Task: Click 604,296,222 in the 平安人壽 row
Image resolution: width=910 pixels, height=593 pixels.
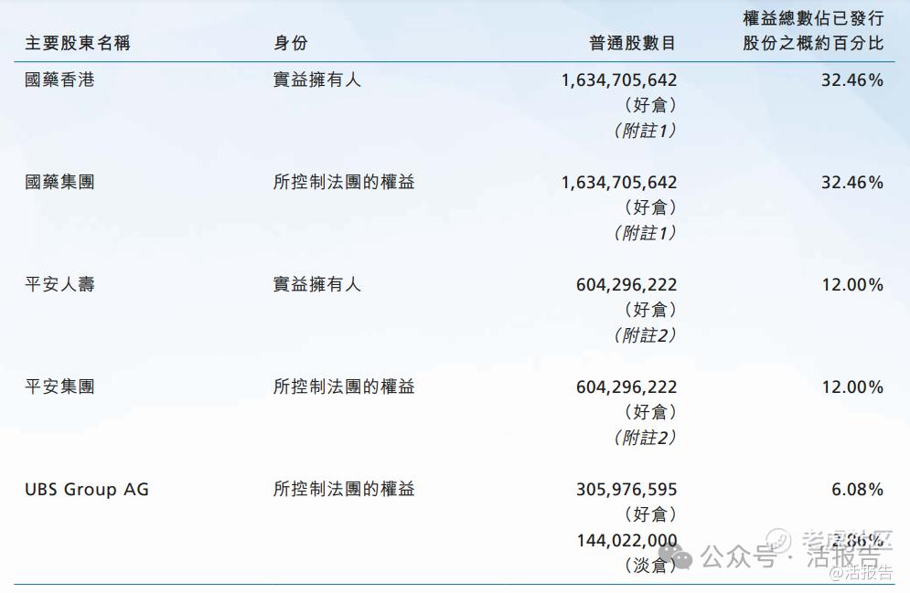Action: point(626,284)
